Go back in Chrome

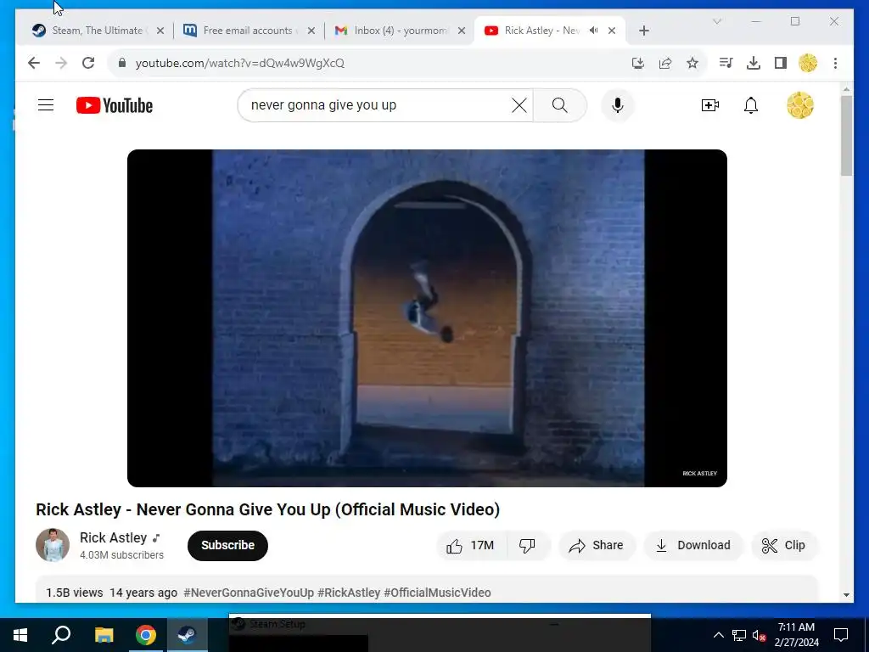click(34, 63)
